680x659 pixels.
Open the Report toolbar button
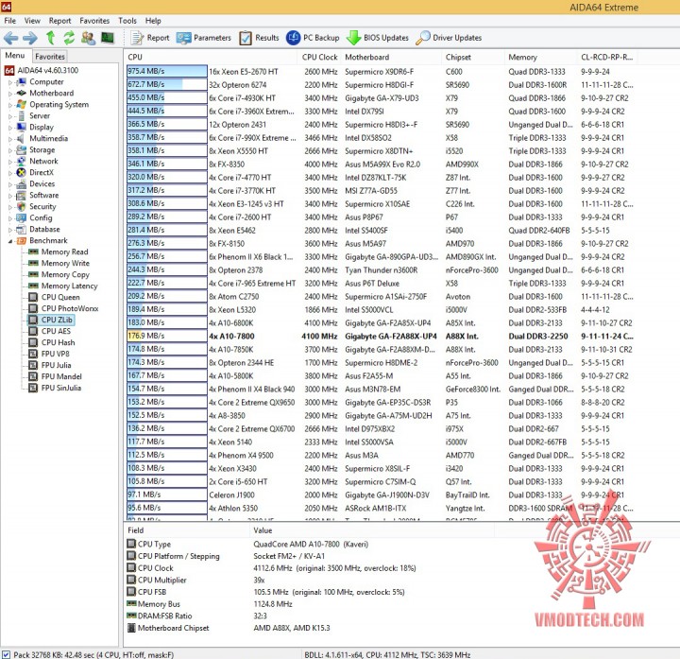[150, 38]
